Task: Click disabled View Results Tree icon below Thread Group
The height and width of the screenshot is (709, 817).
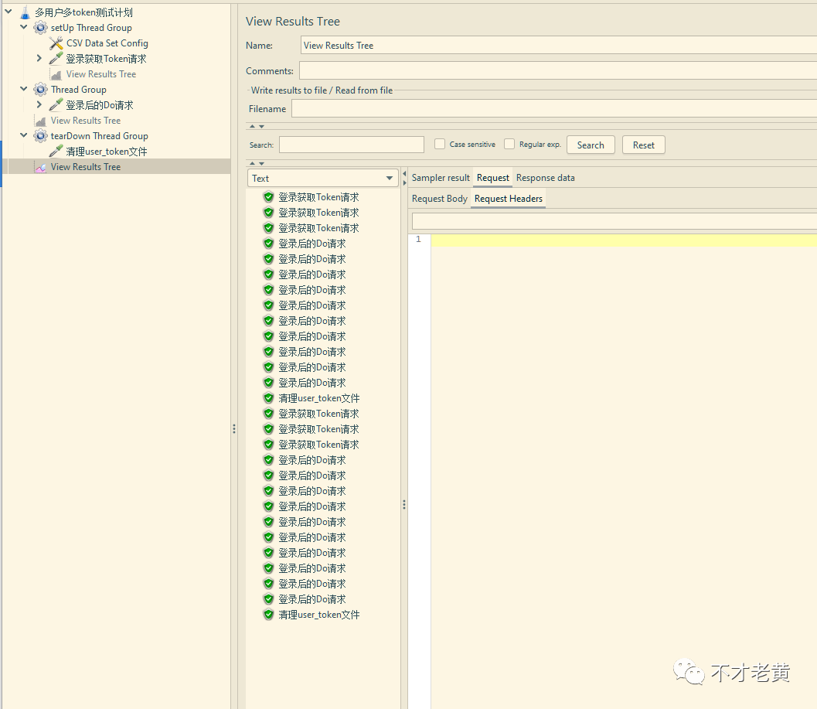Action: tap(40, 121)
